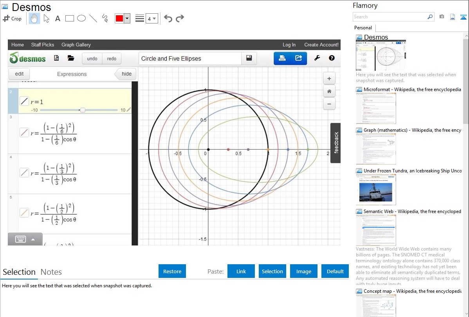Select the arrow pointer tool

tap(46, 18)
